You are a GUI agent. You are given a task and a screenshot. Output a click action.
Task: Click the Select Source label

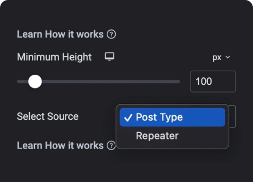point(48,116)
